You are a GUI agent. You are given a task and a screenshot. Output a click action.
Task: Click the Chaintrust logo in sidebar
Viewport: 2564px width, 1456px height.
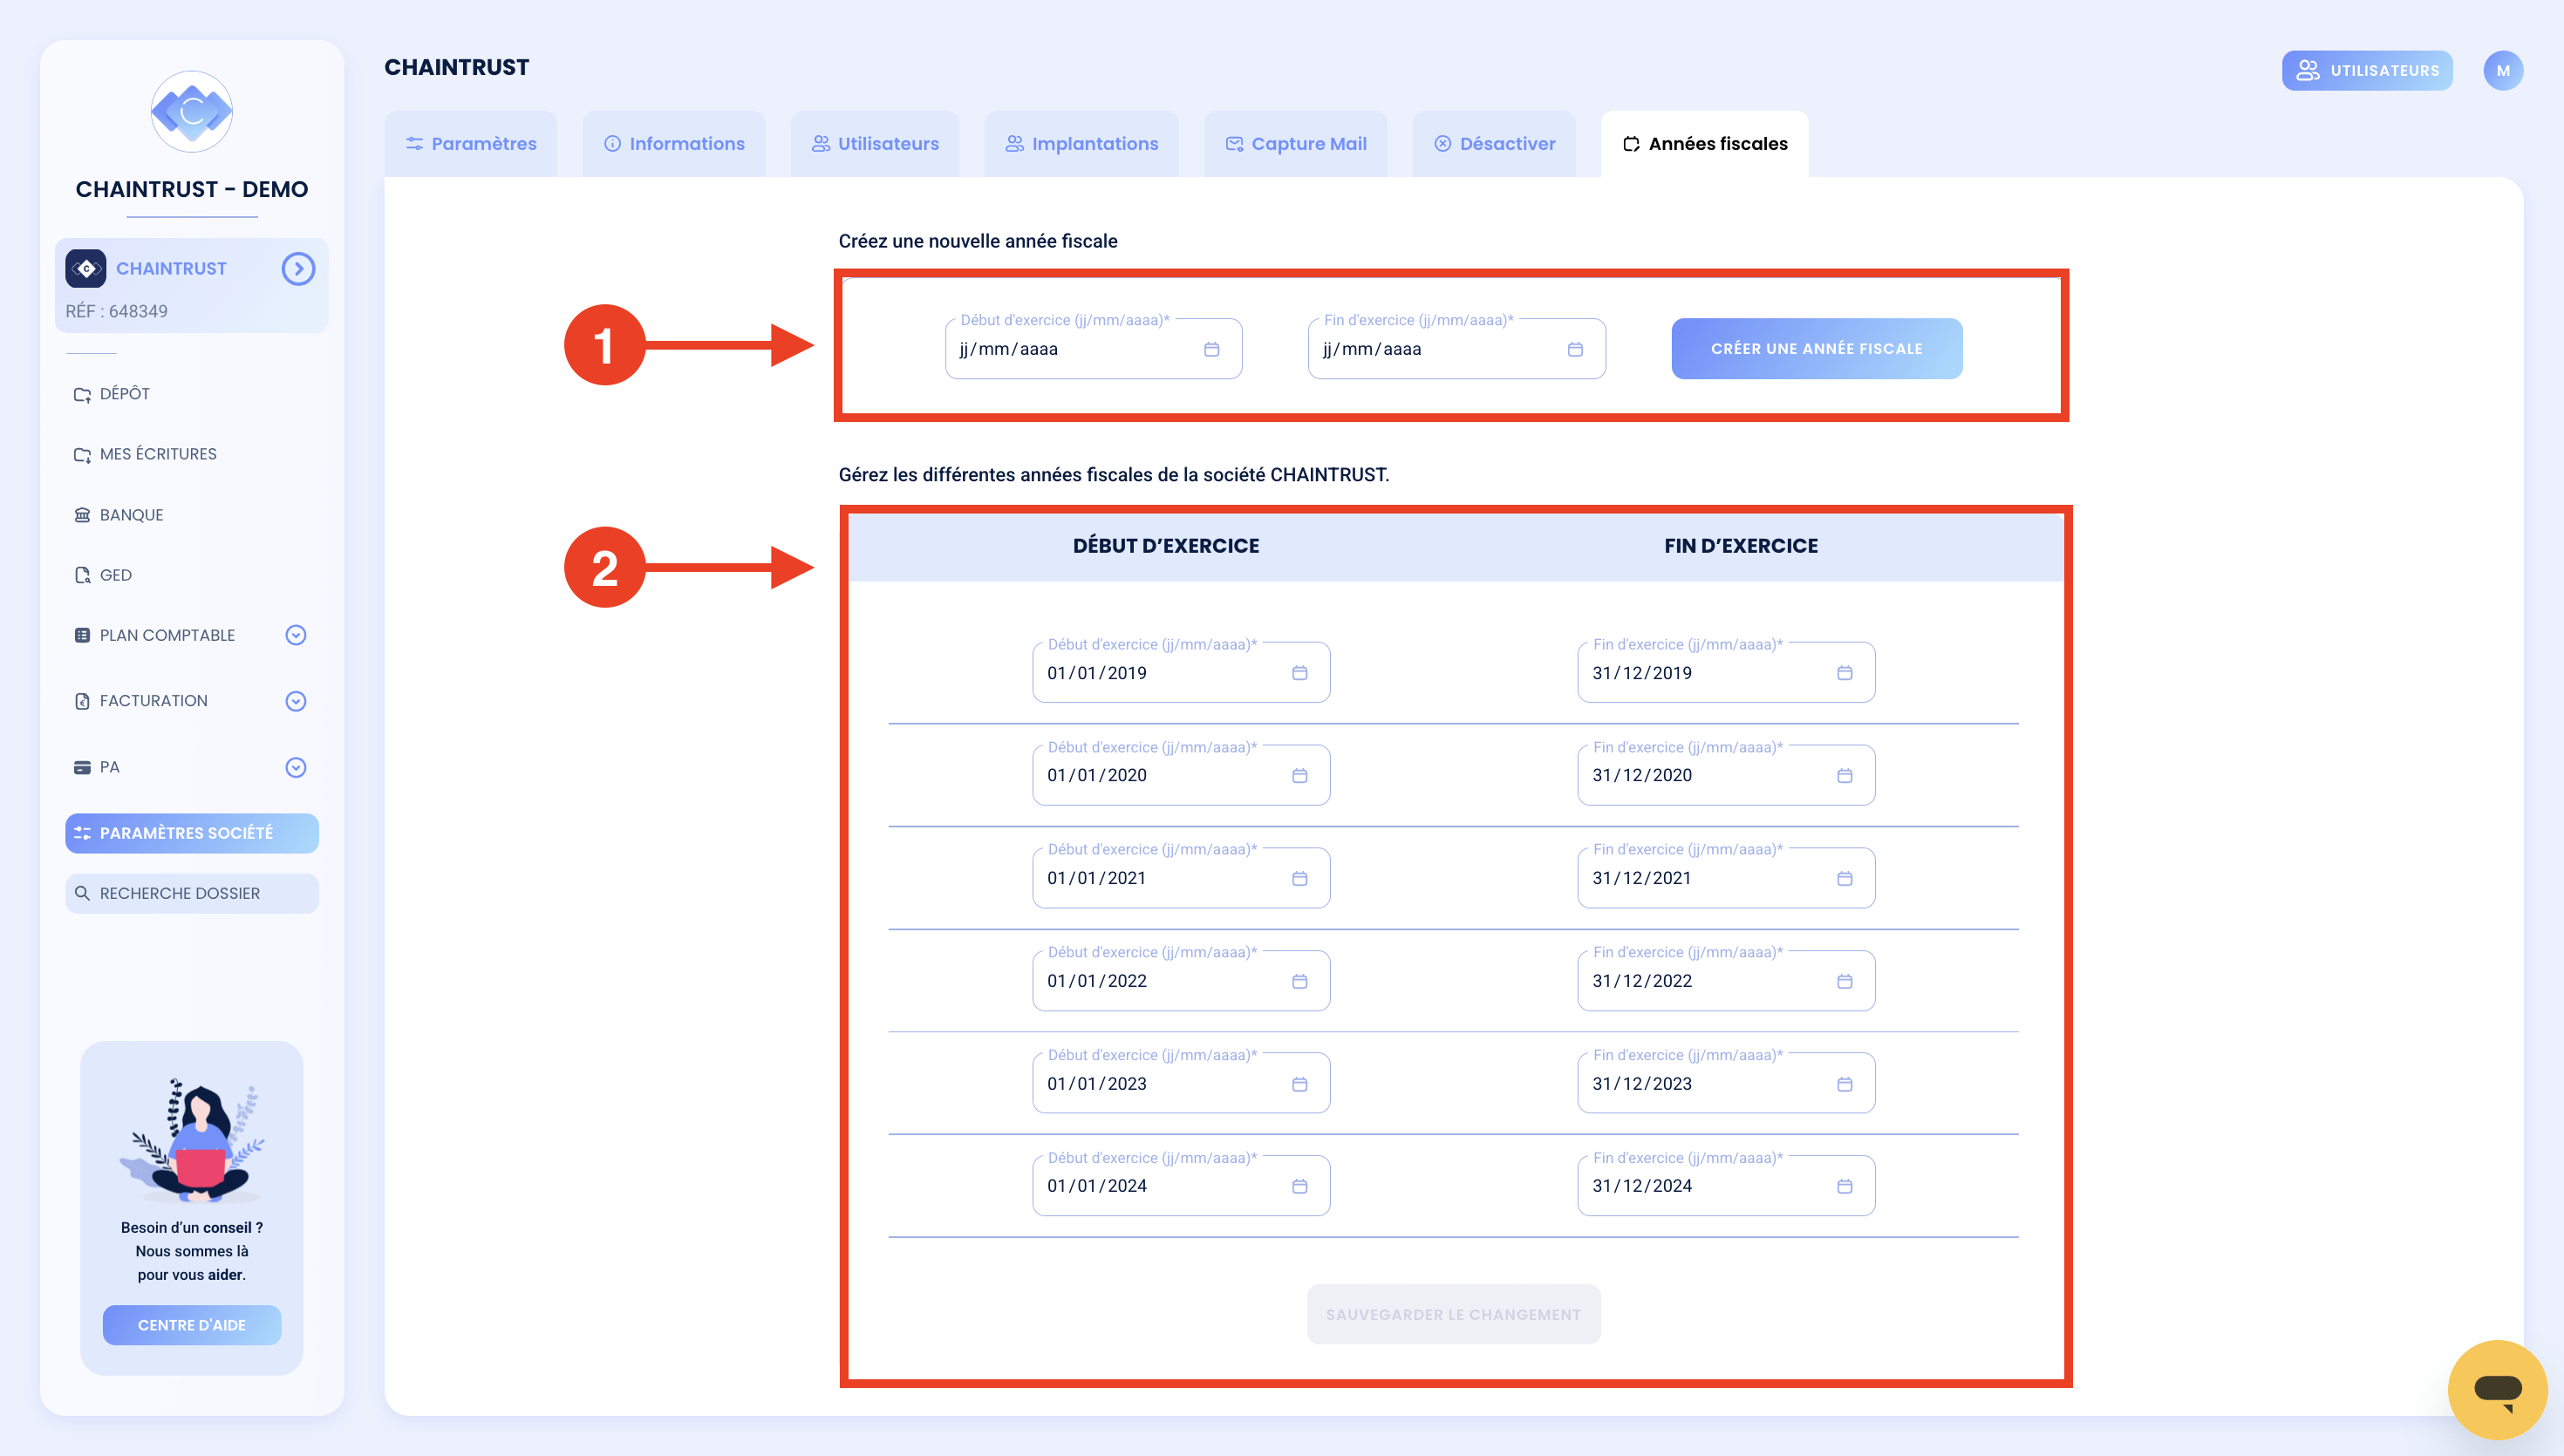[x=192, y=111]
